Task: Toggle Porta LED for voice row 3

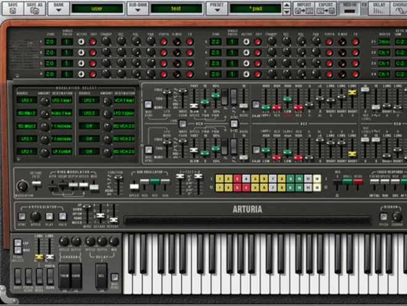Action: click(163, 64)
